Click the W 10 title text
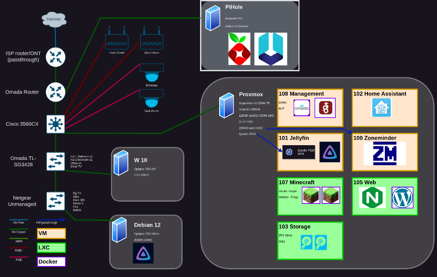This screenshot has height=277, width=437. point(140,160)
